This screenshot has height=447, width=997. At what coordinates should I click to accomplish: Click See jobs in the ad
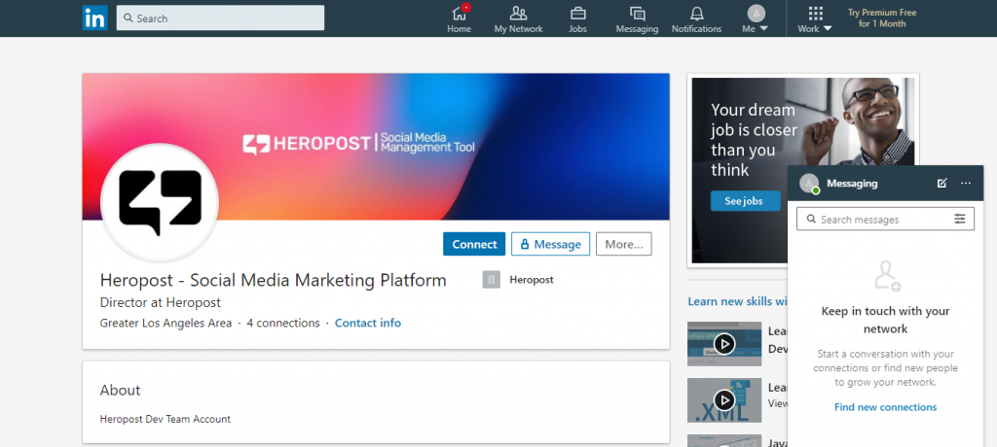(745, 200)
